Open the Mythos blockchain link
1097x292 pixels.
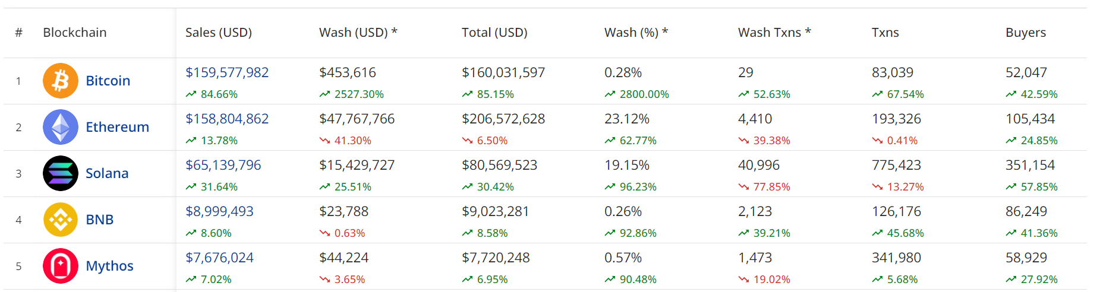(x=109, y=266)
